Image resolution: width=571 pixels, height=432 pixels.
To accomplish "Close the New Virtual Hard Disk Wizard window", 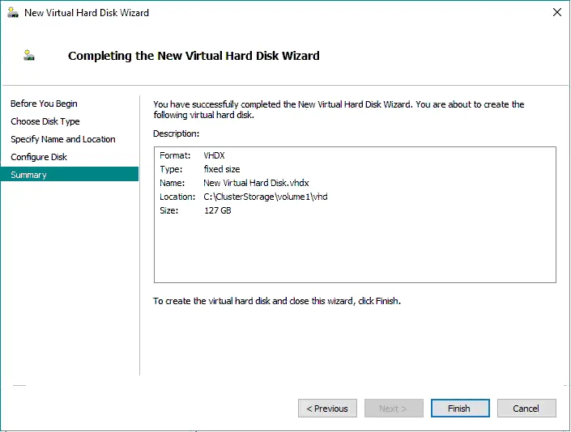I will pyautogui.click(x=556, y=13).
